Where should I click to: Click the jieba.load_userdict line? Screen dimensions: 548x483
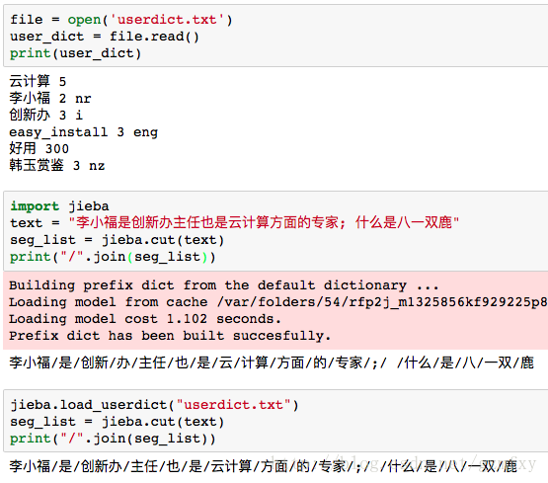pyautogui.click(x=154, y=405)
